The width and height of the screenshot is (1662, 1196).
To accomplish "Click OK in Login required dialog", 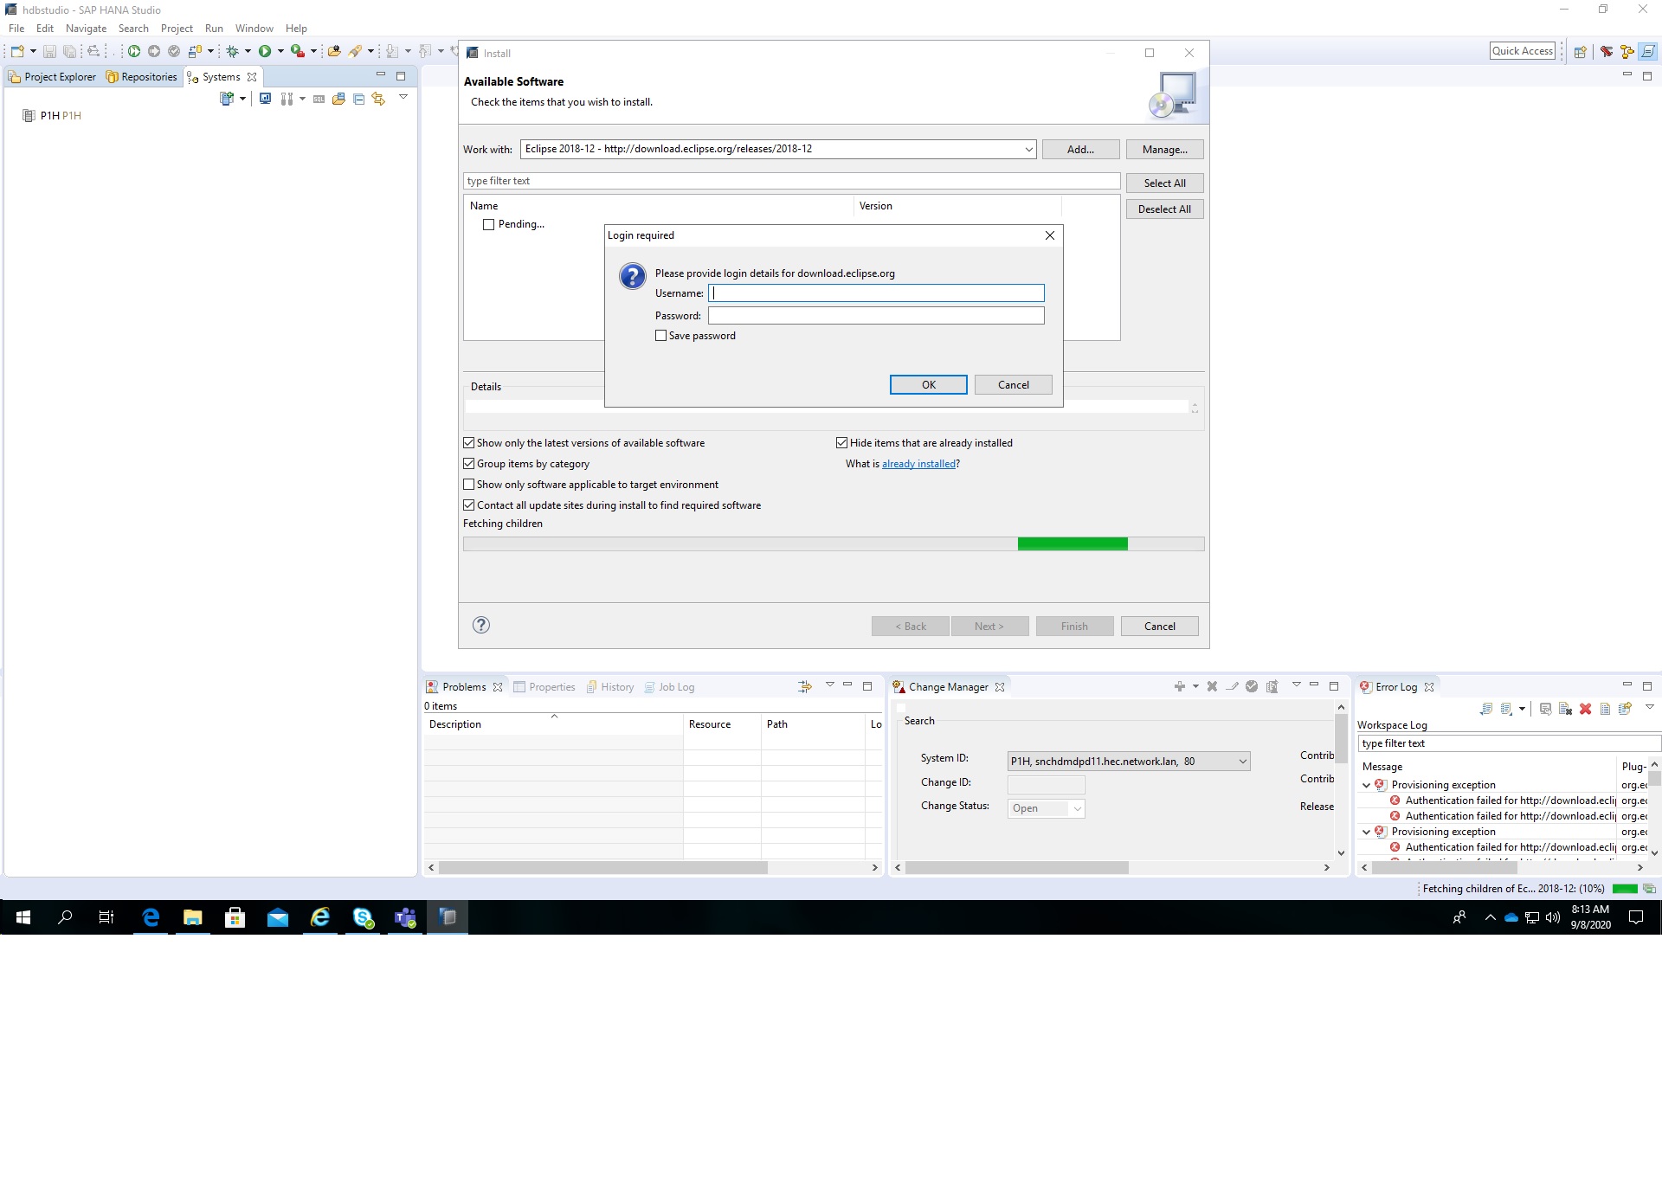I will (x=928, y=385).
